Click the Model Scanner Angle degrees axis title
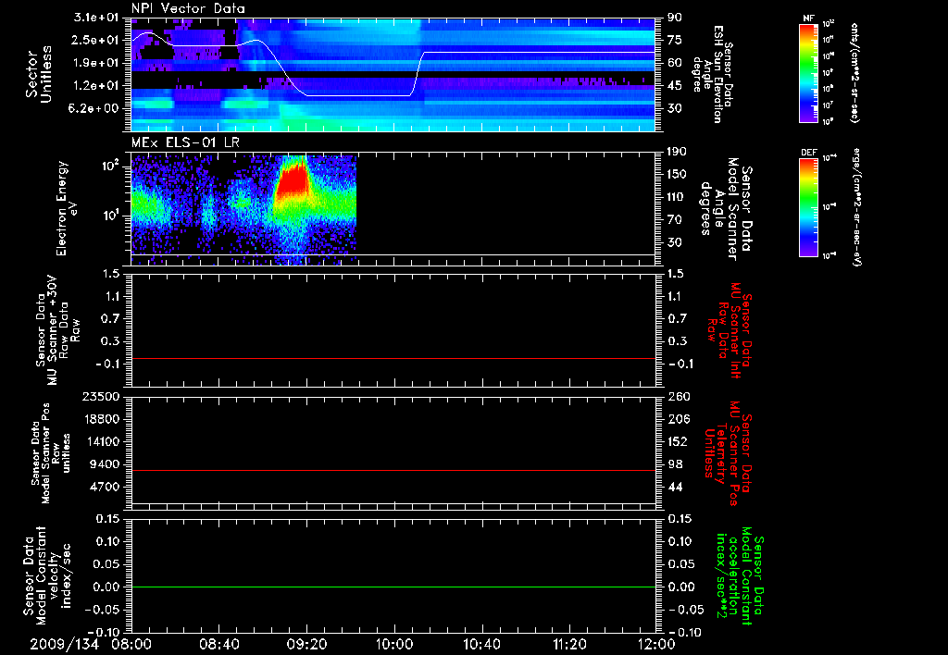The height and width of the screenshot is (655, 948). coord(726,209)
